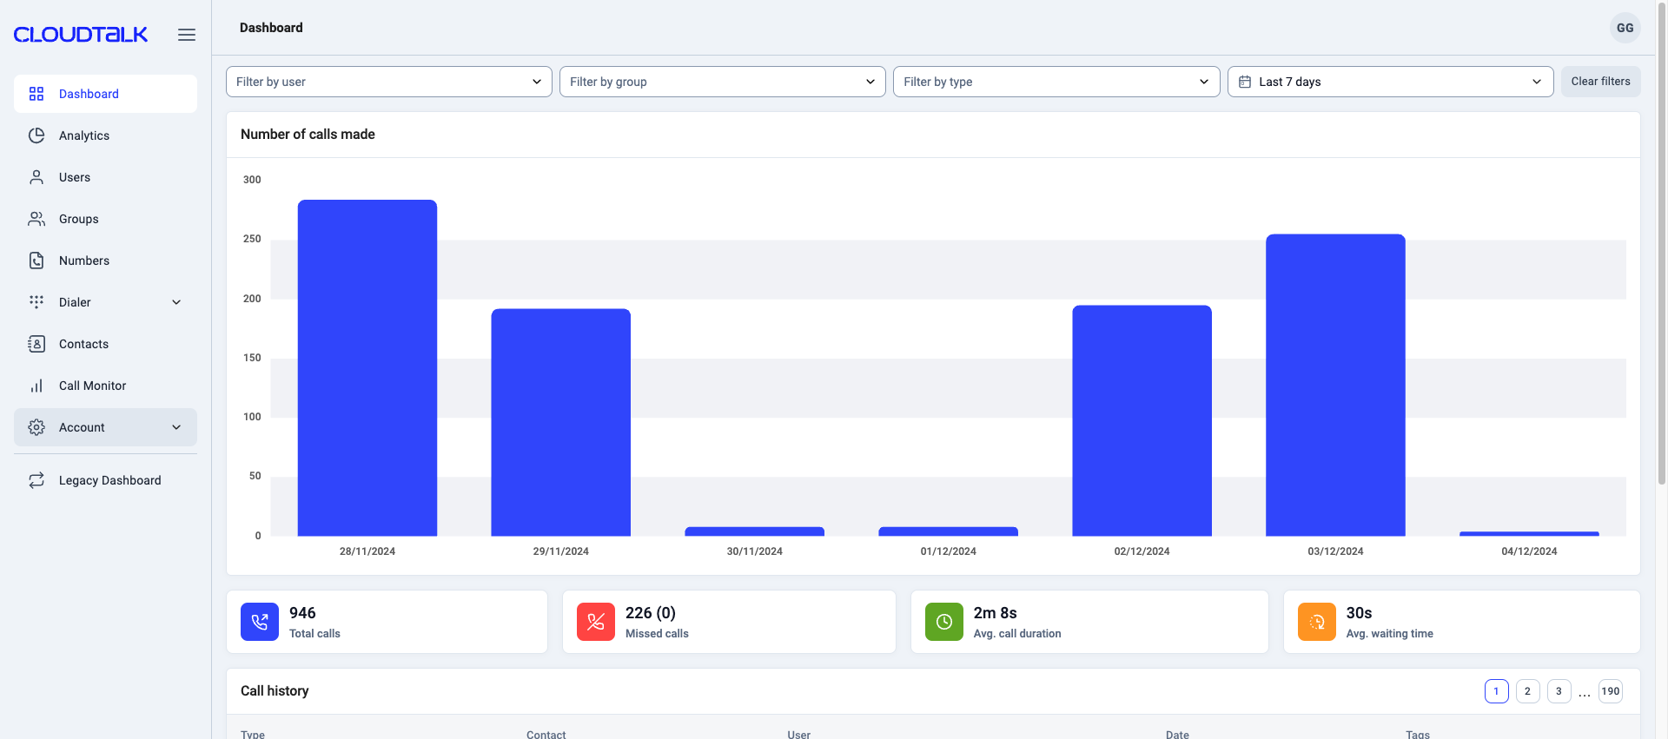The image size is (1668, 739).
Task: Open the Filter by user dropdown
Action: [x=389, y=82]
